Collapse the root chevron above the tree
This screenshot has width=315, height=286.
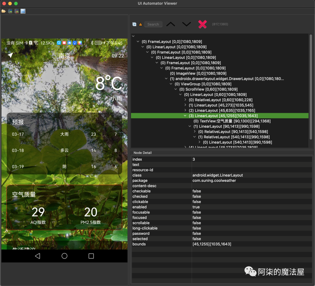point(133,36)
